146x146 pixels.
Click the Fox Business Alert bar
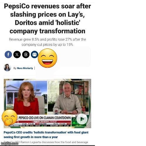(45, 122)
